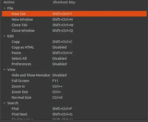Click Disabled shortcut beside Select All
The height and width of the screenshot is (122, 148).
(59, 58)
